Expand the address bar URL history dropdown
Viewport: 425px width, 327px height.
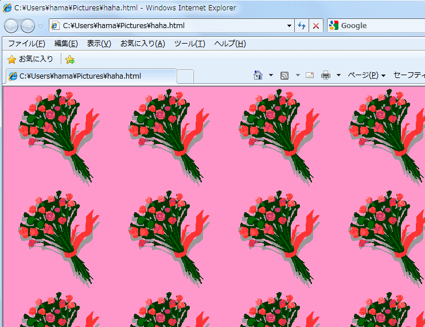[x=289, y=26]
